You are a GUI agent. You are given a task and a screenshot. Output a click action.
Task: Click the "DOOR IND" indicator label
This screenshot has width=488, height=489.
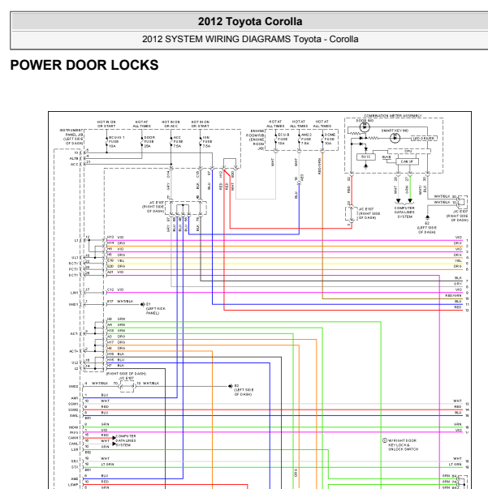tap(365, 120)
